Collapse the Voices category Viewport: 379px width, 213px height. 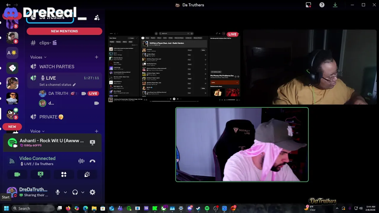tap(38, 57)
